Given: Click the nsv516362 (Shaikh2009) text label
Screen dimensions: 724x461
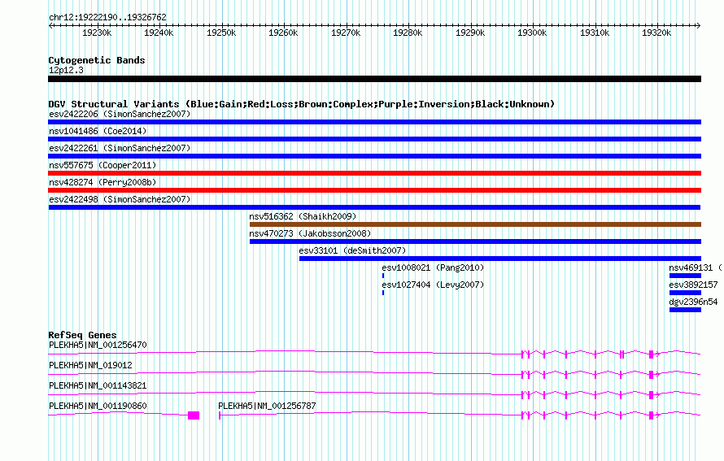Looking at the screenshot, I should point(303,216).
